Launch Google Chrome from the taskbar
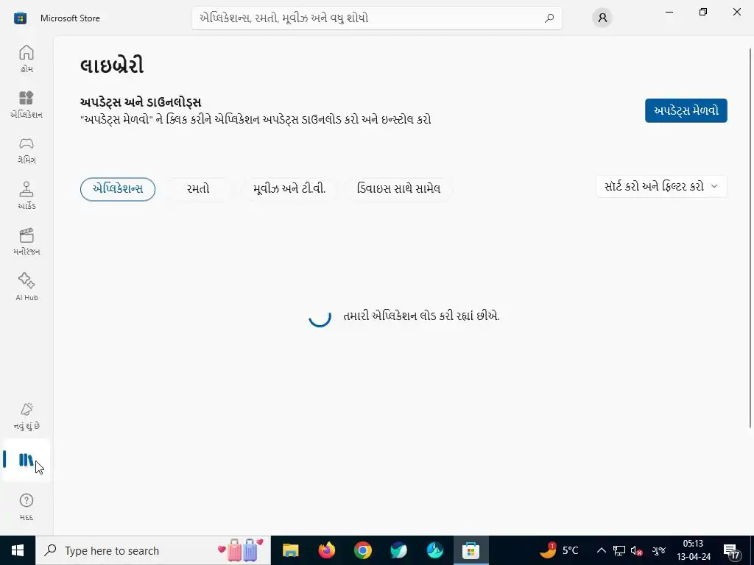 tap(362, 550)
